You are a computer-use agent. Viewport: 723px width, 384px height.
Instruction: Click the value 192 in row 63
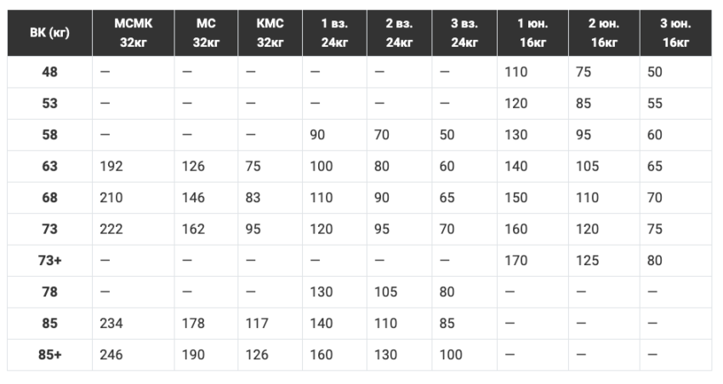coord(111,167)
